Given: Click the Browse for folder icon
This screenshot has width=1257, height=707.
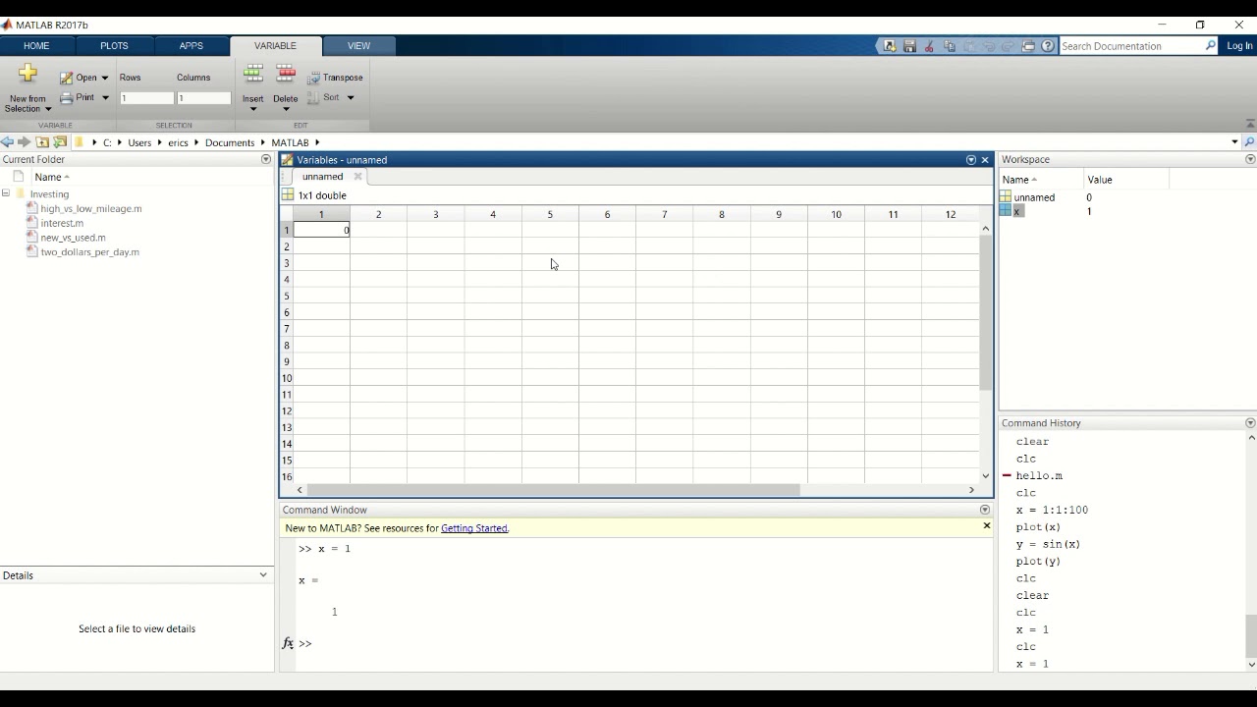Looking at the screenshot, I should 60,142.
